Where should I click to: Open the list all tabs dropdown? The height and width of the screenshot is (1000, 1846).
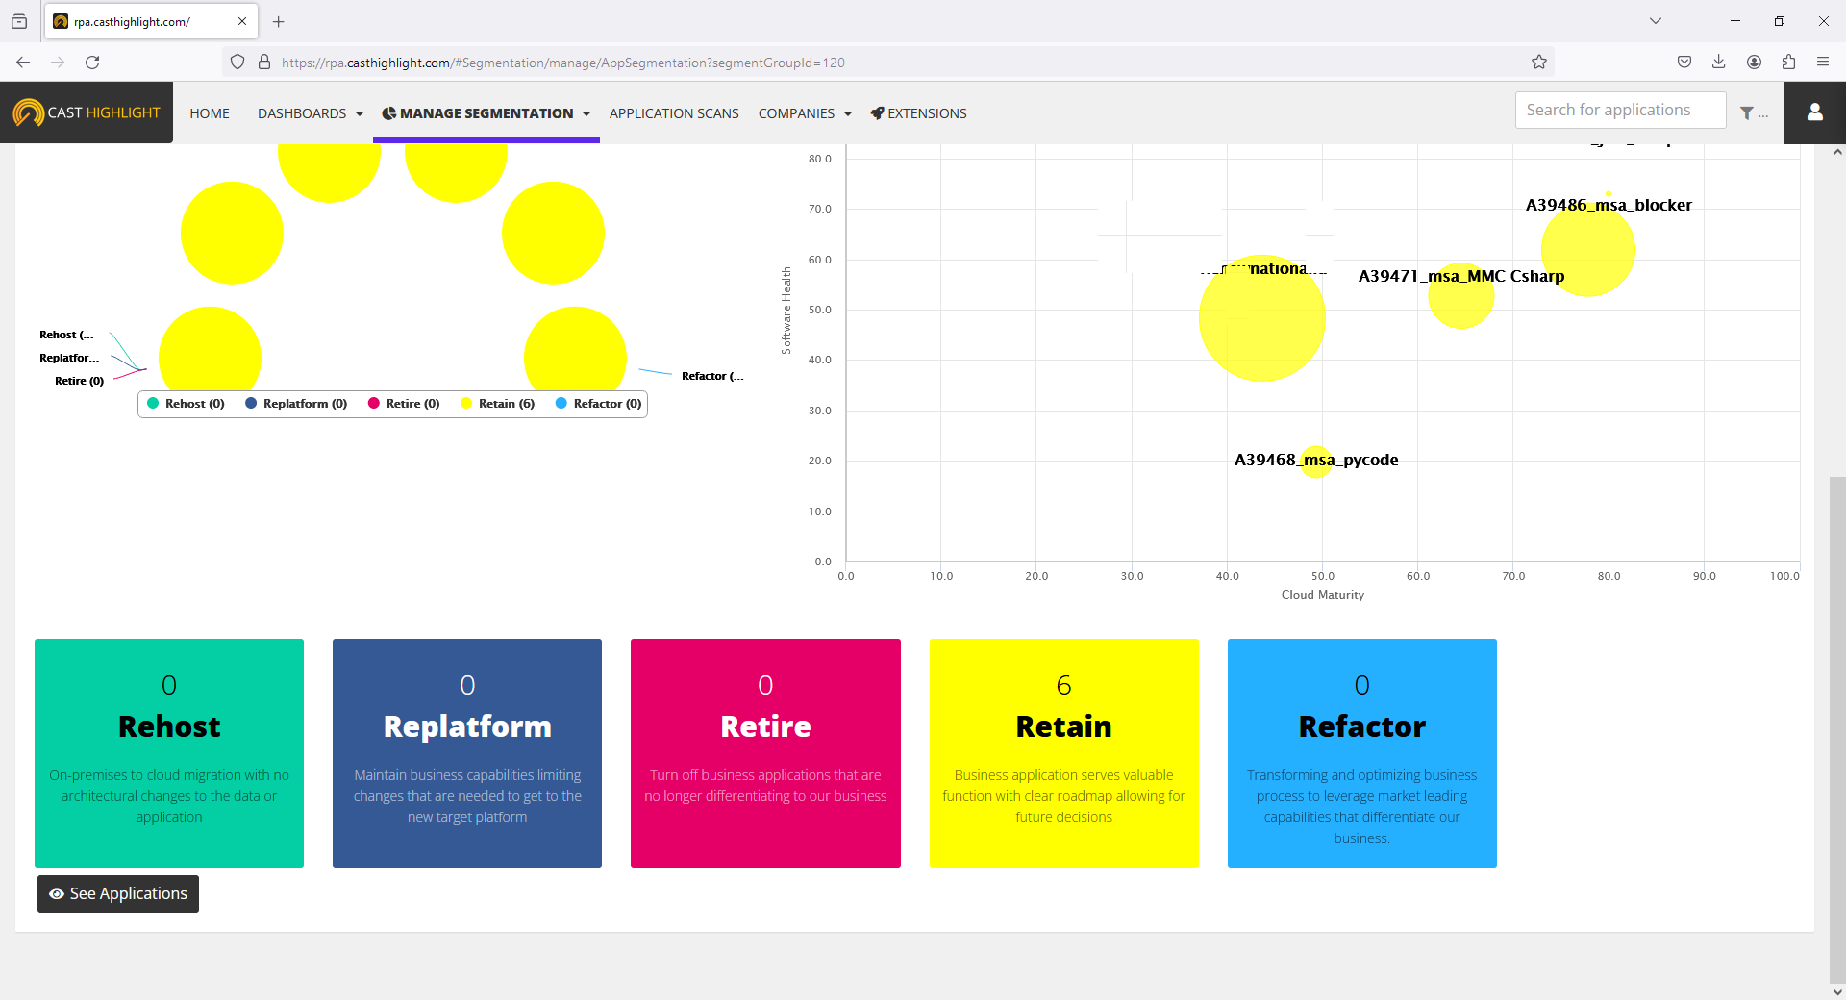1656,21
